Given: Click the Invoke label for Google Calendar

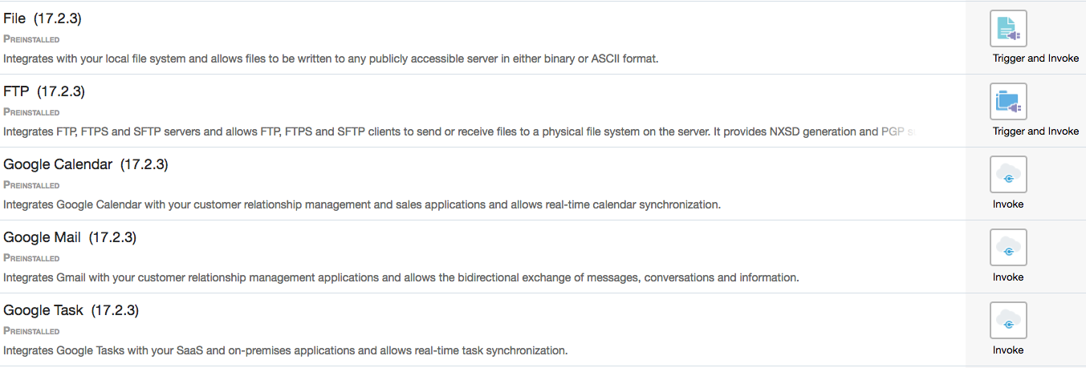Looking at the screenshot, I should [1008, 204].
